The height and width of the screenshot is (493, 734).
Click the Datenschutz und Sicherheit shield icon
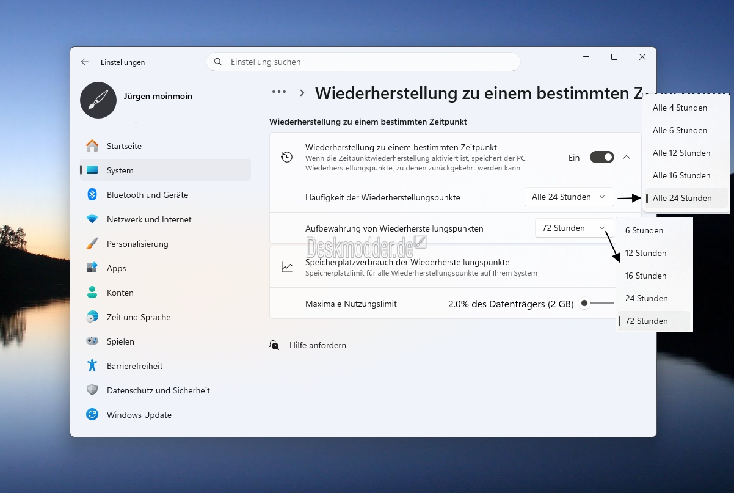click(x=92, y=390)
